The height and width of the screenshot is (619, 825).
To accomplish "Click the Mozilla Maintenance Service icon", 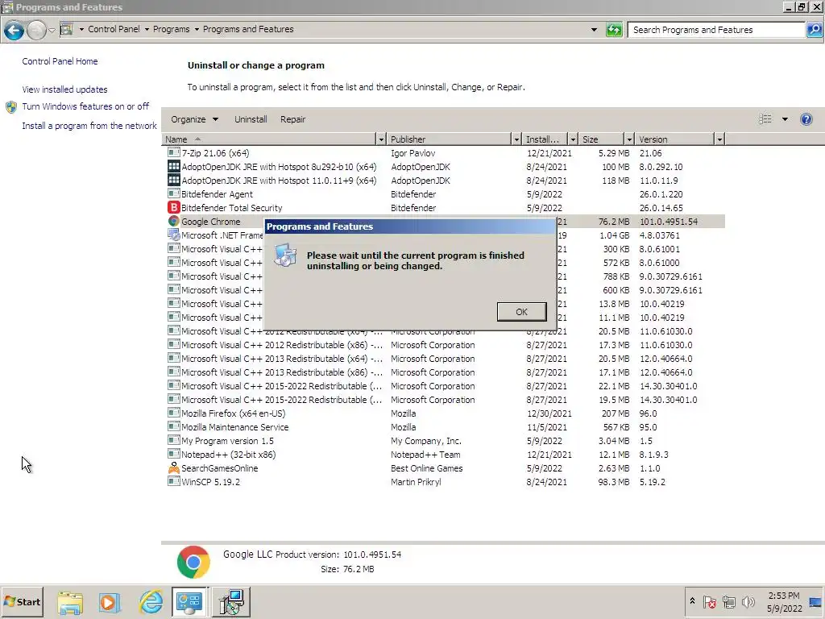I will click(174, 427).
